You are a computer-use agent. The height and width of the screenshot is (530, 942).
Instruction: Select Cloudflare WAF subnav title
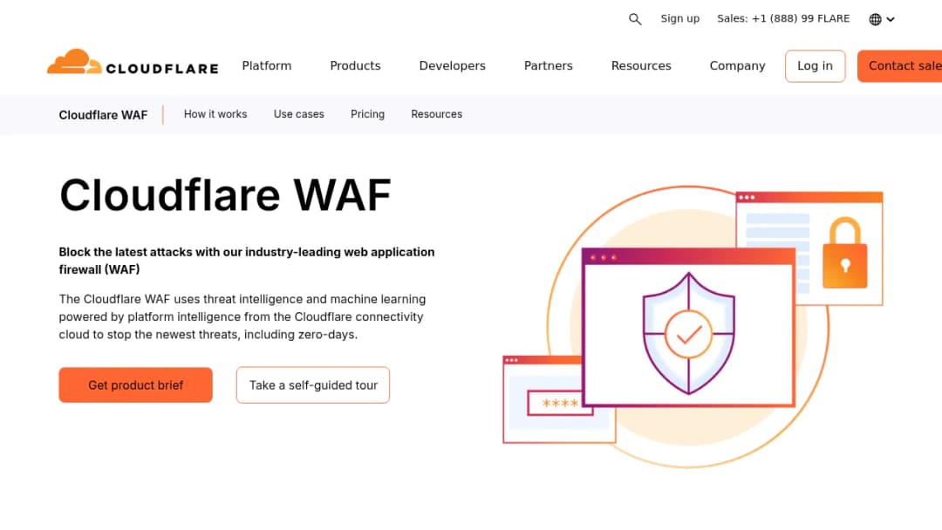103,115
